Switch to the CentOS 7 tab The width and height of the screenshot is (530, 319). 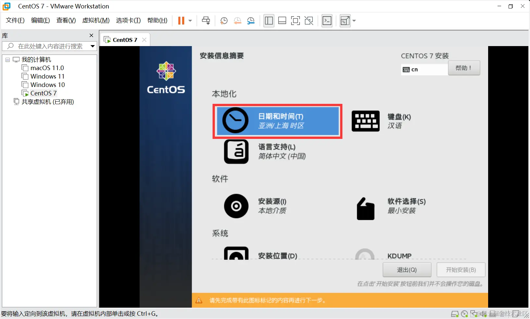[125, 40]
